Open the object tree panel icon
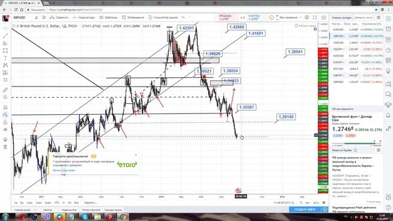Viewport: 393px width, 221px height. [x=6, y=139]
